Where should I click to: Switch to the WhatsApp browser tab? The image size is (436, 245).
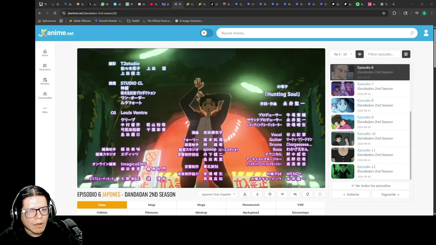(x=105, y=4)
